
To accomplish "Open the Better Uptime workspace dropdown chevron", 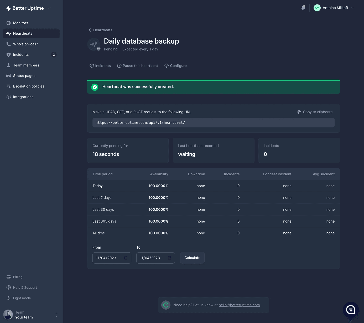I will tap(49, 8).
